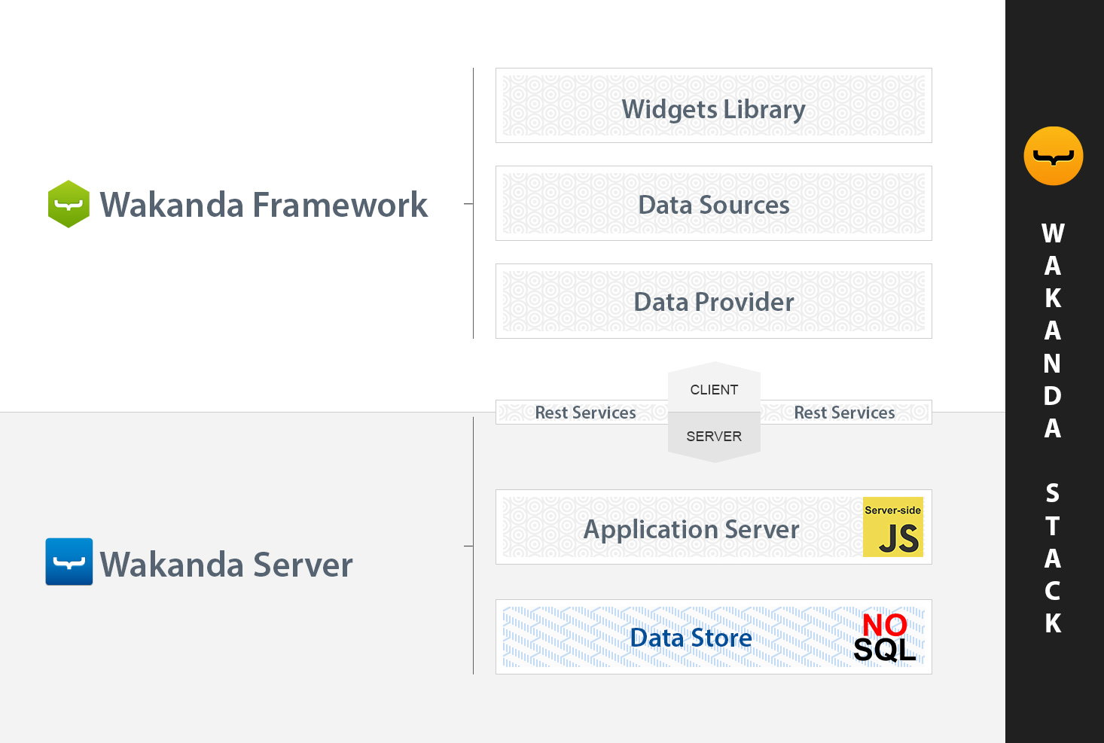Open the Data Sources box
The width and height of the screenshot is (1104, 743).
click(x=713, y=204)
